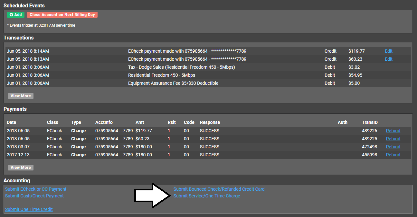Image resolution: width=417 pixels, height=217 pixels.
Task: Refund payment with TransID 489226
Action: click(x=393, y=131)
